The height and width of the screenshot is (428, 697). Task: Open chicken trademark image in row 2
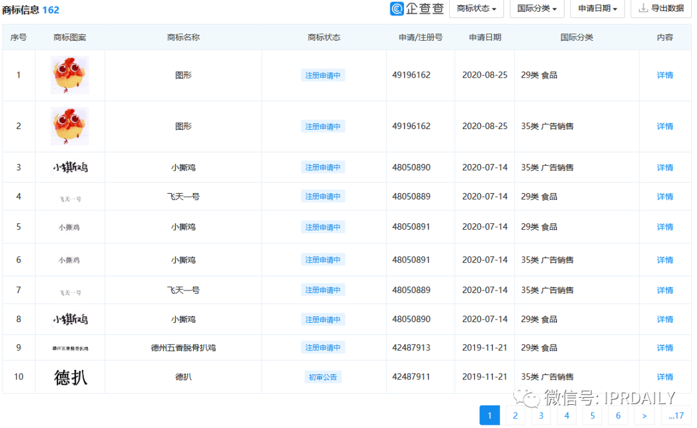click(x=70, y=127)
